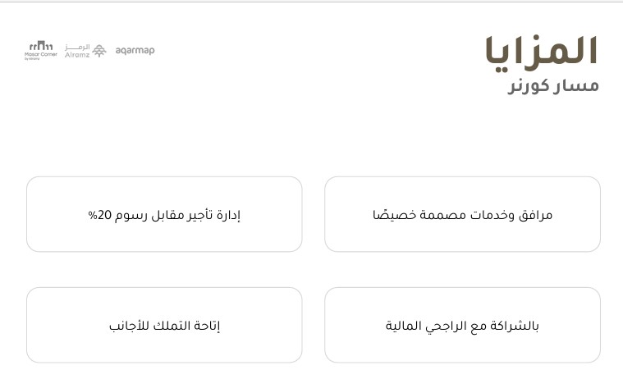Click the Masar Corner text under logo
This screenshot has width=623, height=379.
click(40, 54)
